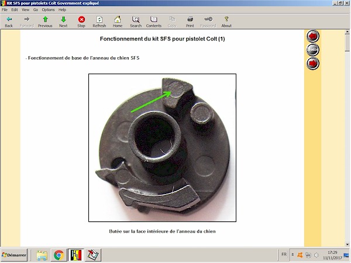Open the orange antivirus tray icon
This screenshot has height=263, width=351.
300,255
